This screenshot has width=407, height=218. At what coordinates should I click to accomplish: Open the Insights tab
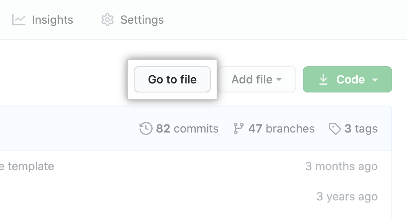point(52,20)
